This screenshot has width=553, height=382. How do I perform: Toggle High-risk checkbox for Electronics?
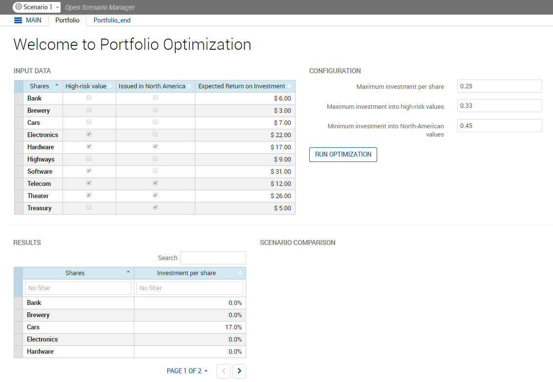click(89, 134)
